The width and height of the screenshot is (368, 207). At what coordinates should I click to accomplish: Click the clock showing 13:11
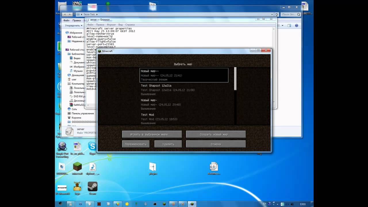click(x=303, y=204)
